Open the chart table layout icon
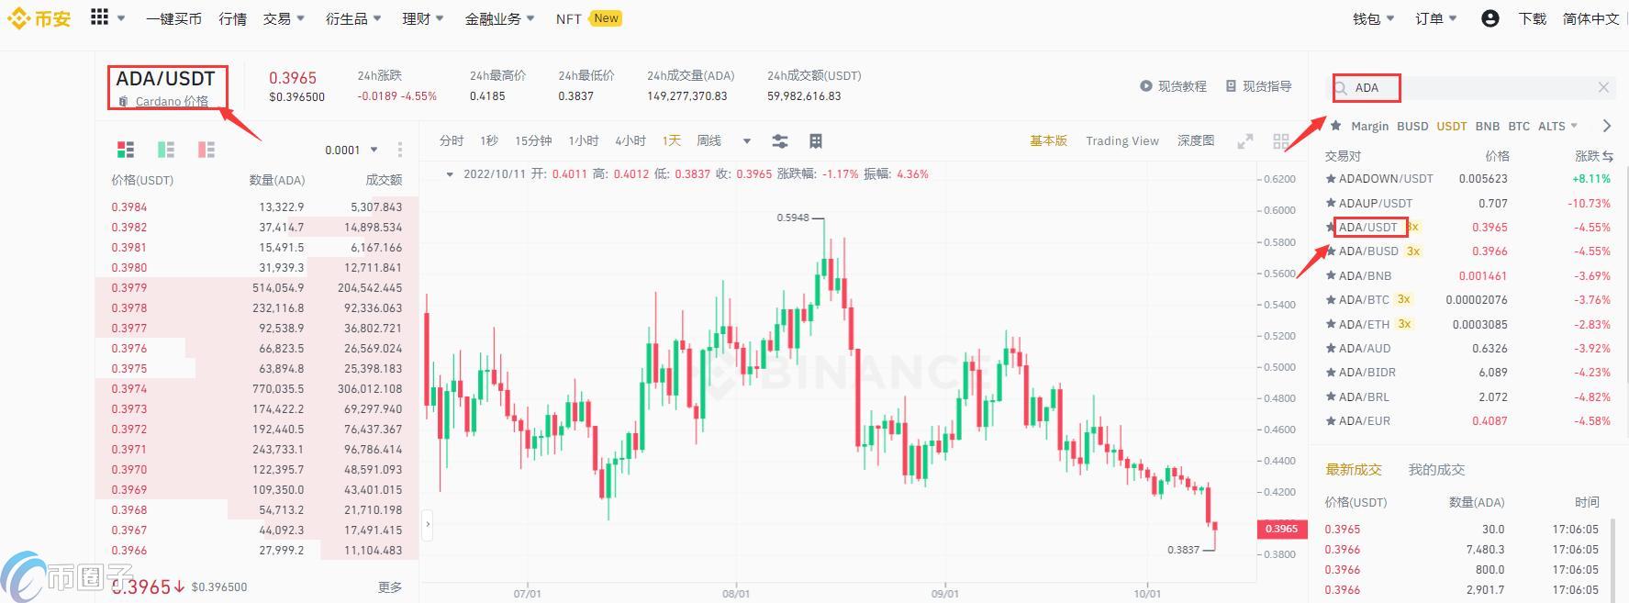The image size is (1629, 603). (x=815, y=141)
